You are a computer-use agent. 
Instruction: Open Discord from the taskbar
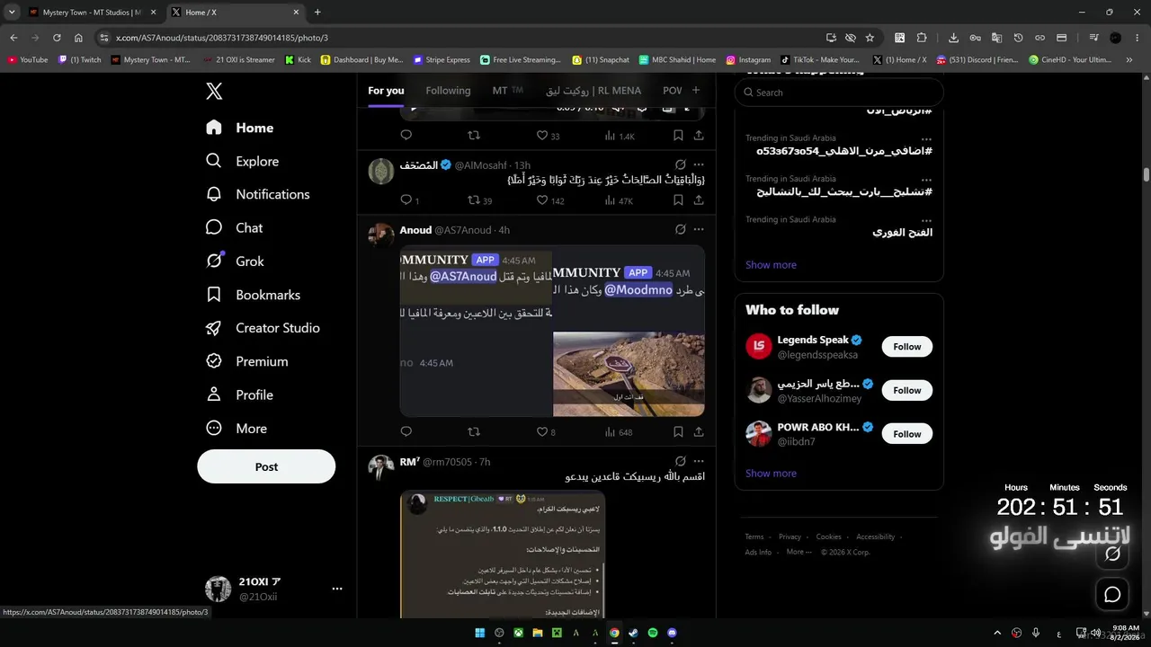672,633
